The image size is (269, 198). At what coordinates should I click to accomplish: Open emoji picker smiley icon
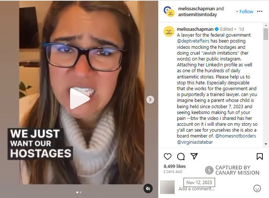click(x=257, y=188)
